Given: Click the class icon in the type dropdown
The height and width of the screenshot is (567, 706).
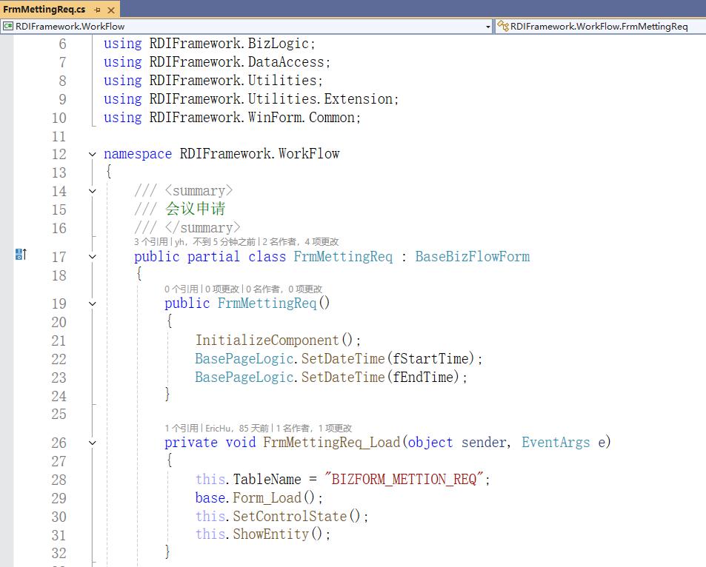Looking at the screenshot, I should (x=503, y=27).
